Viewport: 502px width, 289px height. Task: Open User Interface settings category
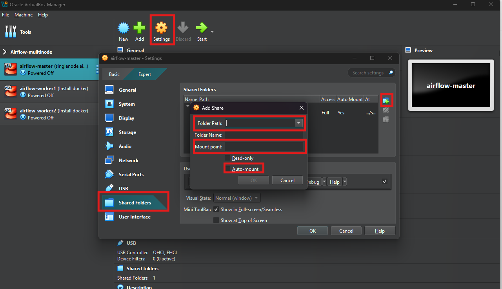135,217
